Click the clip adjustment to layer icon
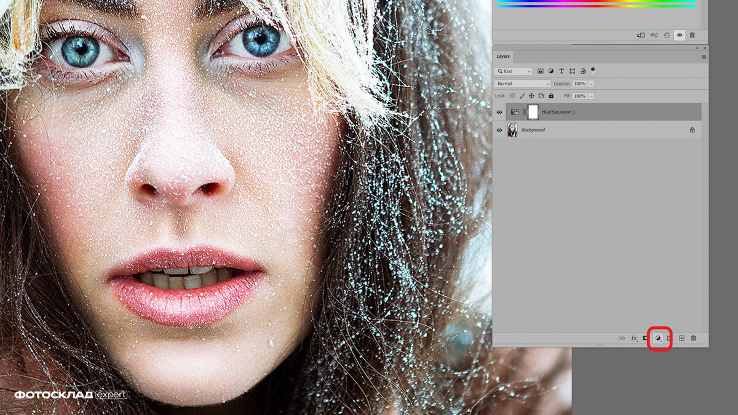The image size is (738, 415). [x=641, y=35]
